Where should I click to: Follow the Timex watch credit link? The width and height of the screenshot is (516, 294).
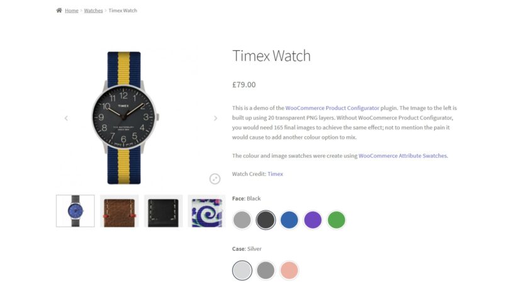click(275, 174)
